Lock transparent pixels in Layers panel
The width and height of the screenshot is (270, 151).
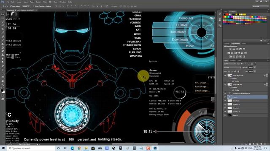[x=229, y=71]
